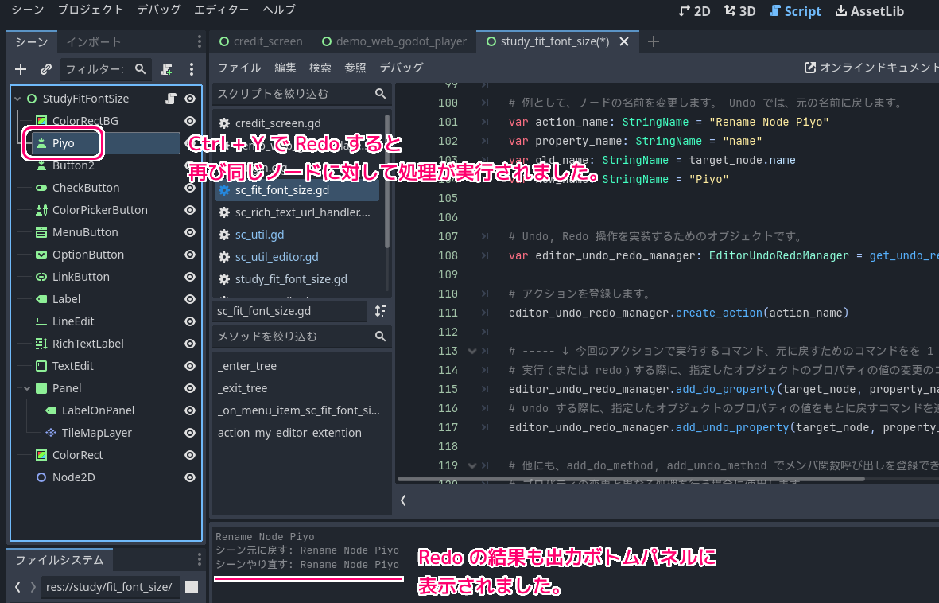Switch to インポート dock tab
This screenshot has height=603, width=939.
(x=93, y=42)
